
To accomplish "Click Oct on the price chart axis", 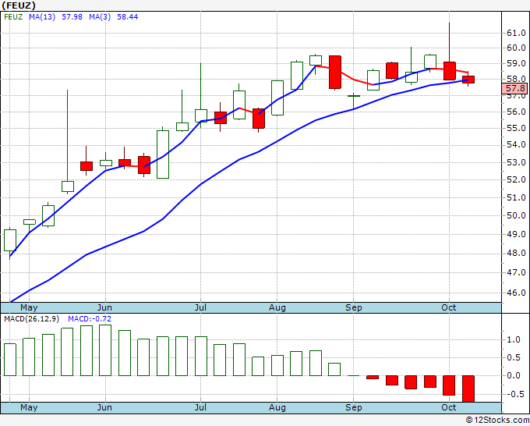I will click(449, 307).
